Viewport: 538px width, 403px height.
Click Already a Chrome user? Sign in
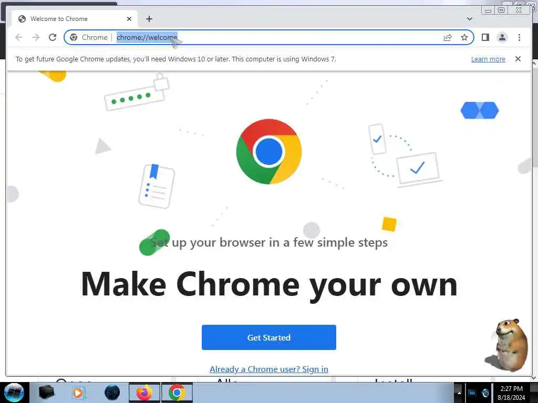(268, 369)
